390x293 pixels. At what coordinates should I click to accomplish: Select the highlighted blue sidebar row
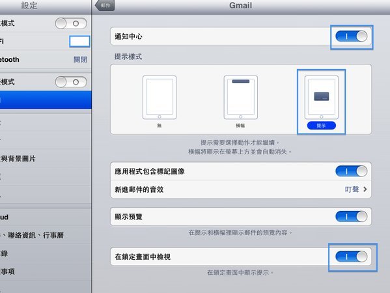pos(46,100)
